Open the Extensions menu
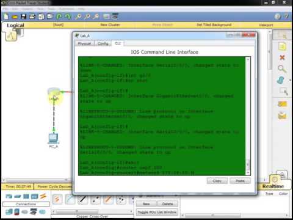Viewport: 293px width, 220px height. 67,9
